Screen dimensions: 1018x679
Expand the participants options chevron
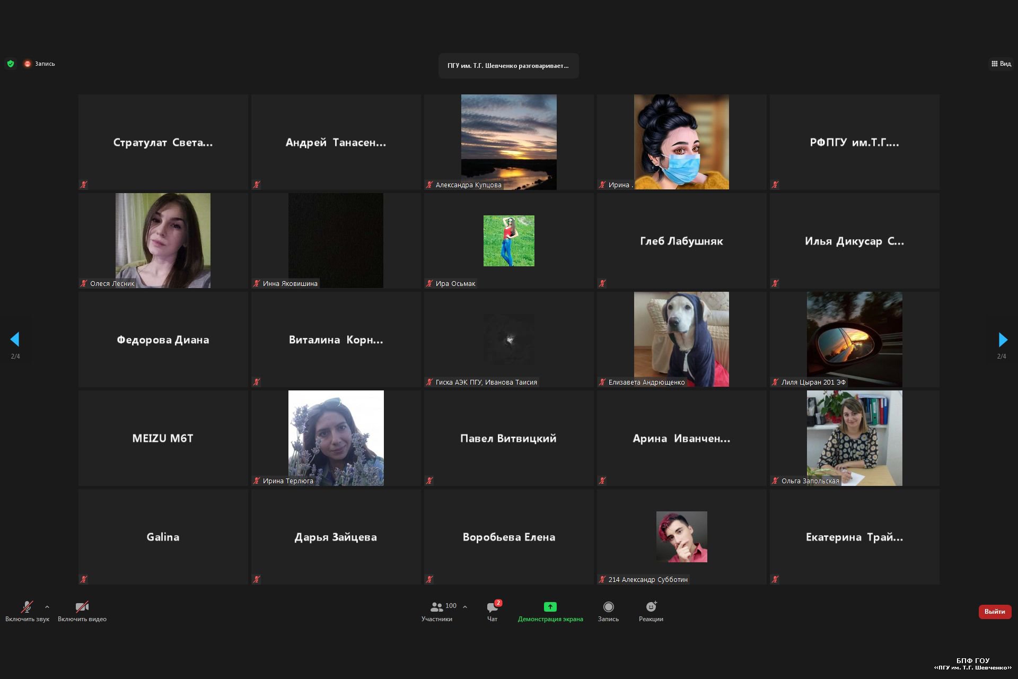(465, 607)
